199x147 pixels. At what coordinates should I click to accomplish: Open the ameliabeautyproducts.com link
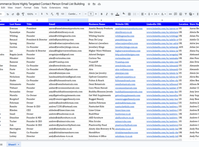tap(129, 28)
